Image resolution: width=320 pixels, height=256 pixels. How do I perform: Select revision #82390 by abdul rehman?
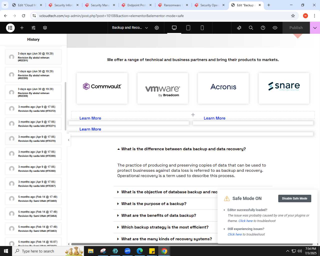[x=33, y=74]
